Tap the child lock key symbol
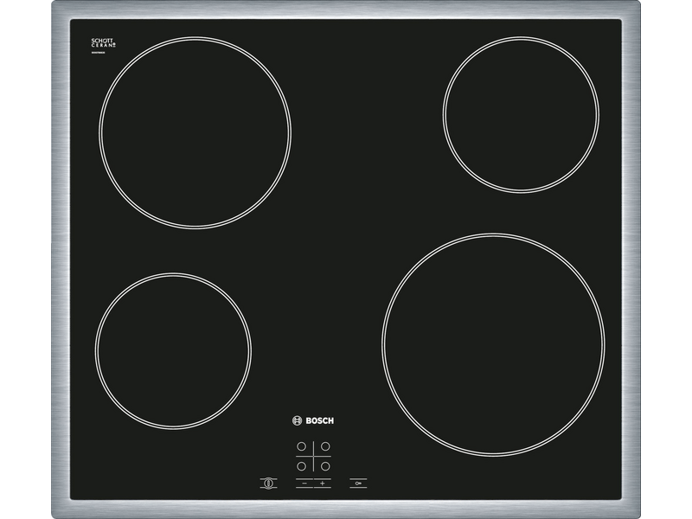 [357, 483]
